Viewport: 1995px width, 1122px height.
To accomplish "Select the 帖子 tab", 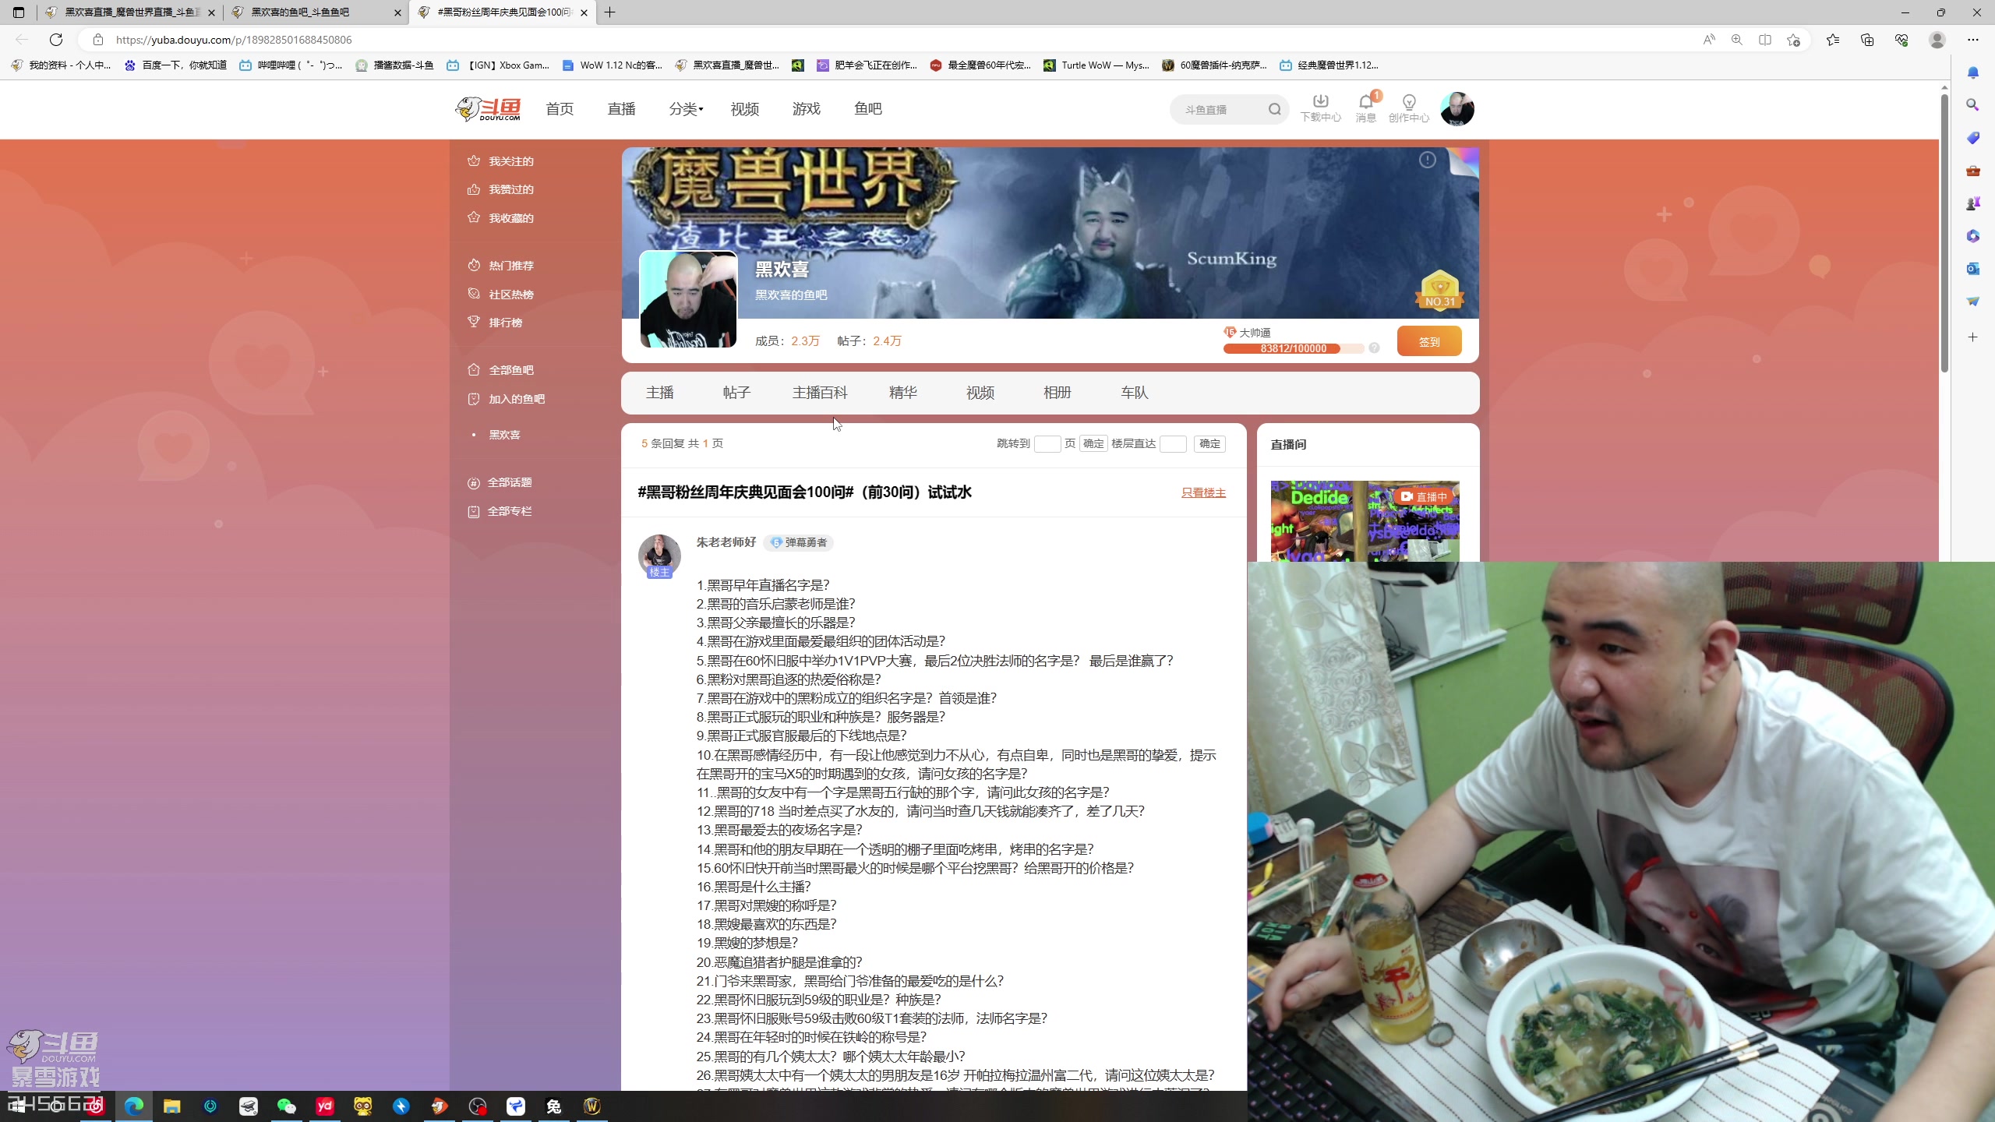I will pyautogui.click(x=736, y=393).
